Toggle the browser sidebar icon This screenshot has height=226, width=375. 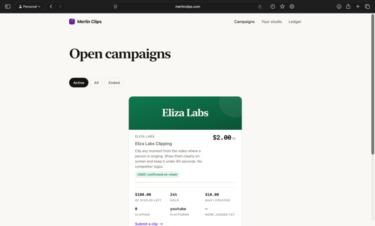point(7,7)
